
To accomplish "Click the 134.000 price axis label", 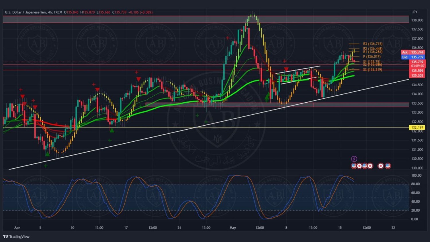I will pos(417,94).
